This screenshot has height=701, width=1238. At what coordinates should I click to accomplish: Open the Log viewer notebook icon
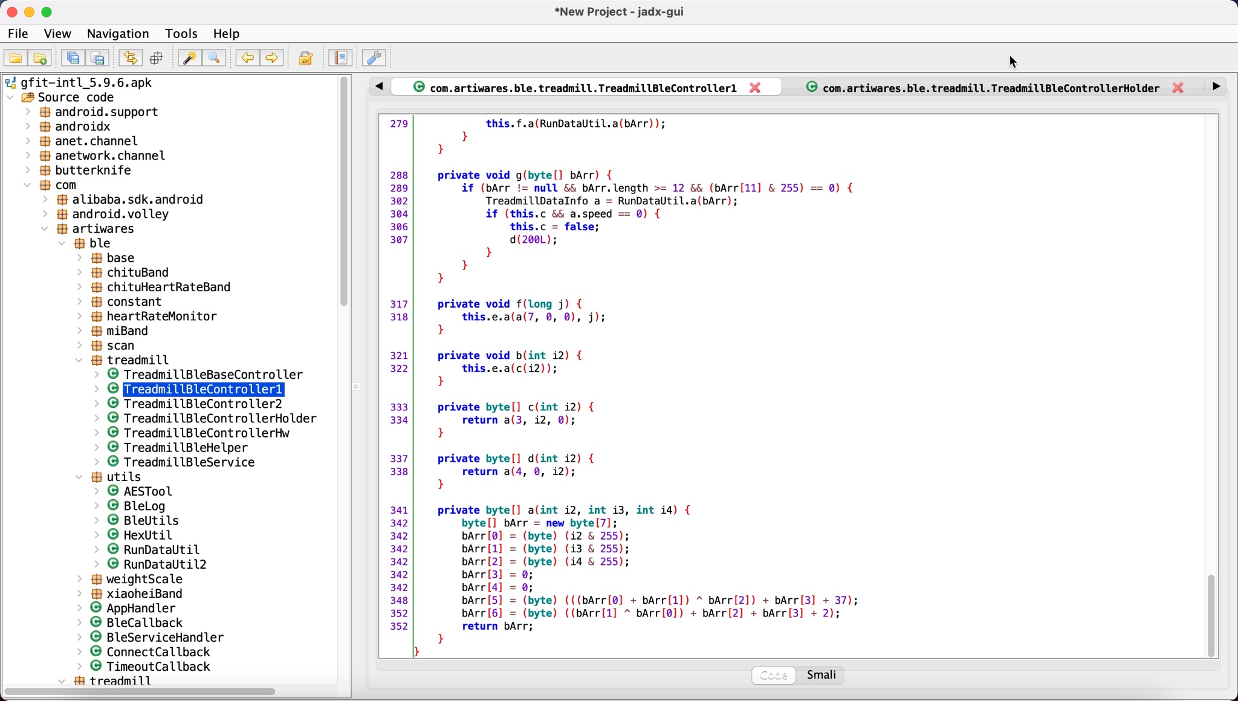click(x=342, y=58)
